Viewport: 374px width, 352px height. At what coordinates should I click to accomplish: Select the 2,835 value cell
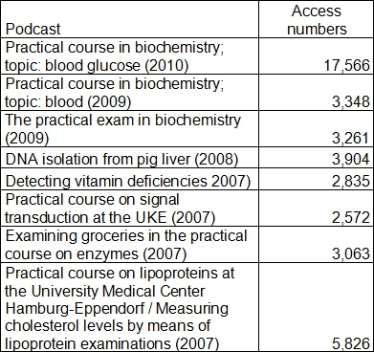316,180
